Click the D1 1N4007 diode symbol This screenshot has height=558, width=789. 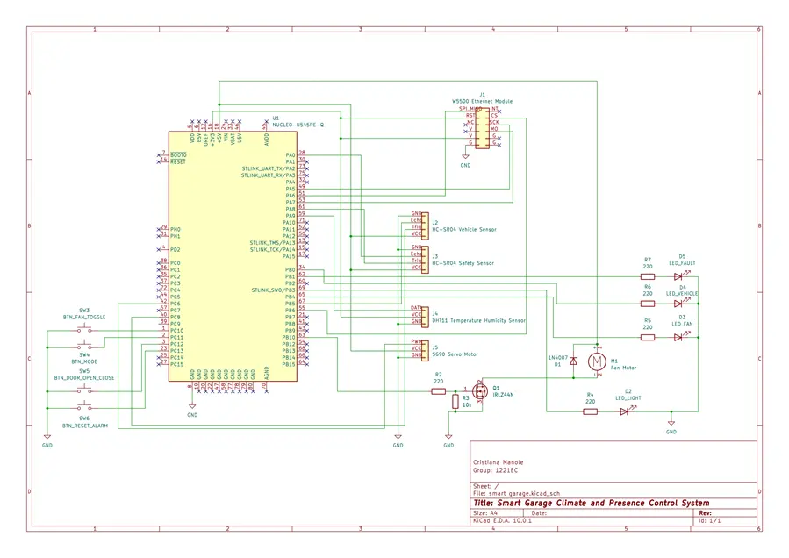[x=573, y=361]
